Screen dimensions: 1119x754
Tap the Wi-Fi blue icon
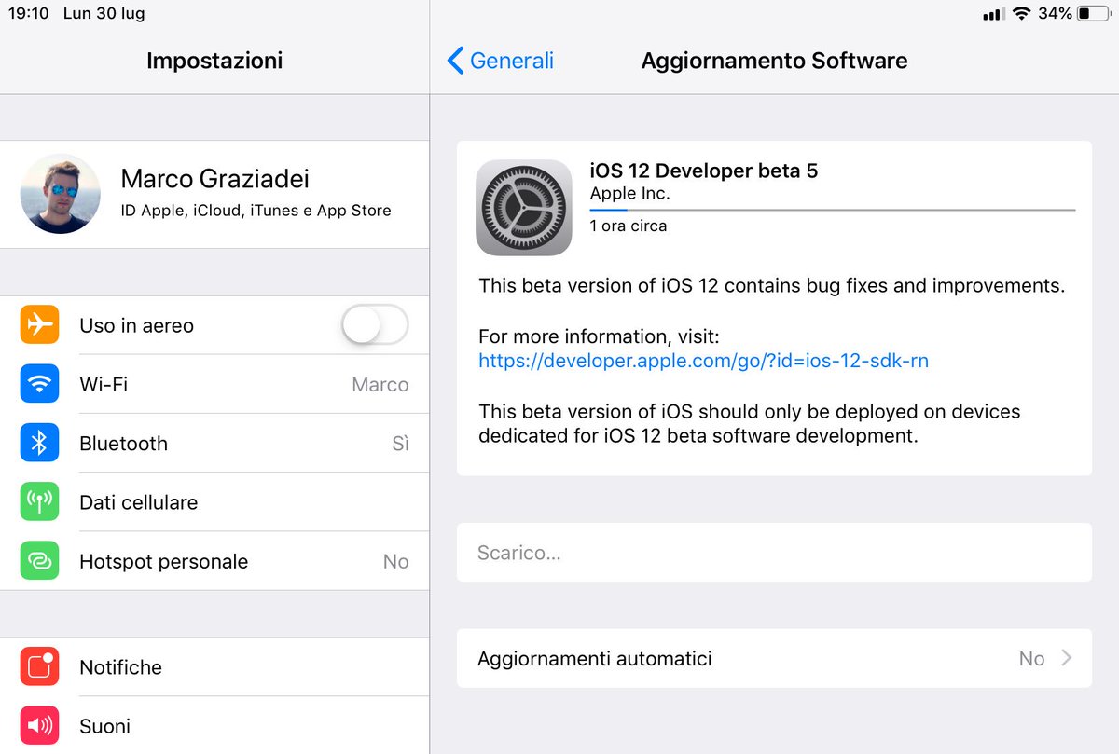(x=39, y=384)
